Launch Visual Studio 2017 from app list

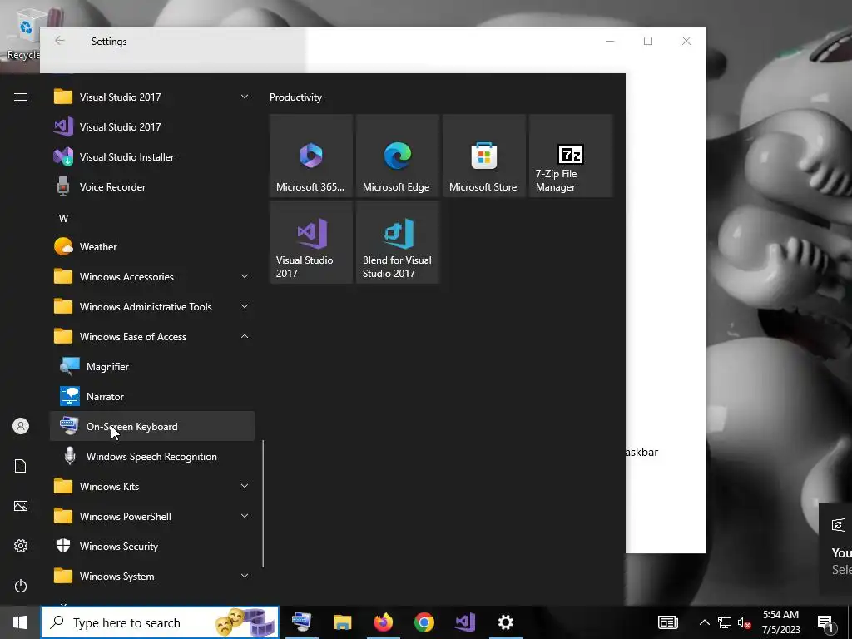pyautogui.click(x=152, y=127)
